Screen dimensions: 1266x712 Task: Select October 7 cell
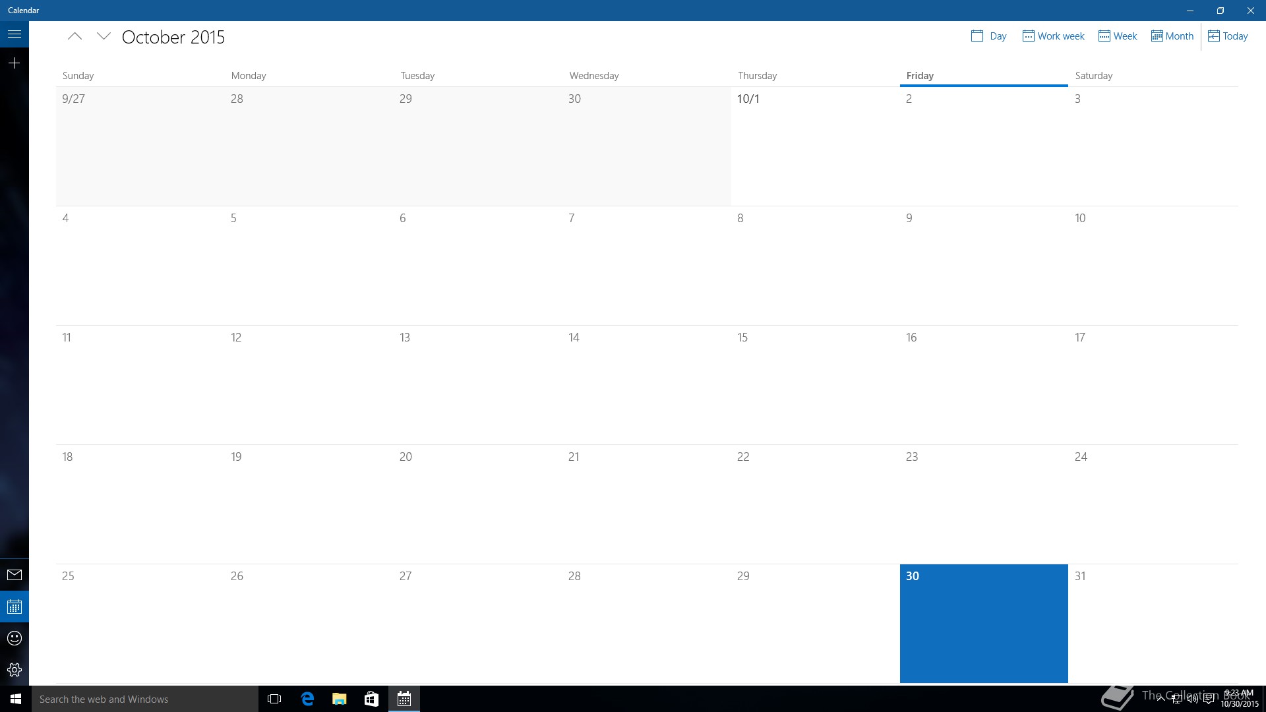[647, 266]
